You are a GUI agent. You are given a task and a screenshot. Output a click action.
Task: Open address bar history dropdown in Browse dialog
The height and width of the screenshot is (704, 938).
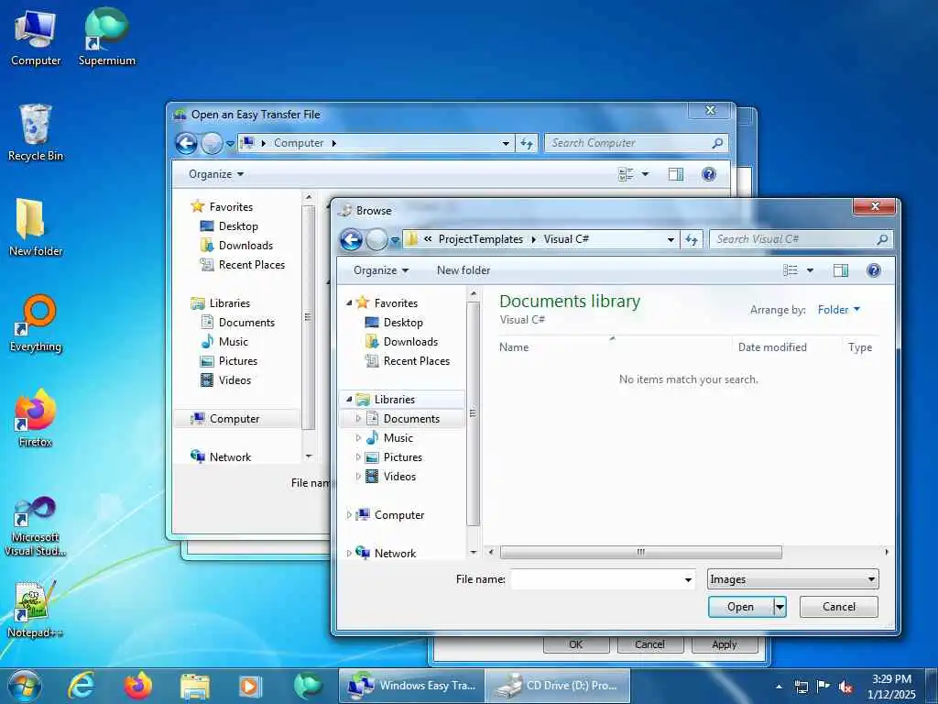point(671,239)
